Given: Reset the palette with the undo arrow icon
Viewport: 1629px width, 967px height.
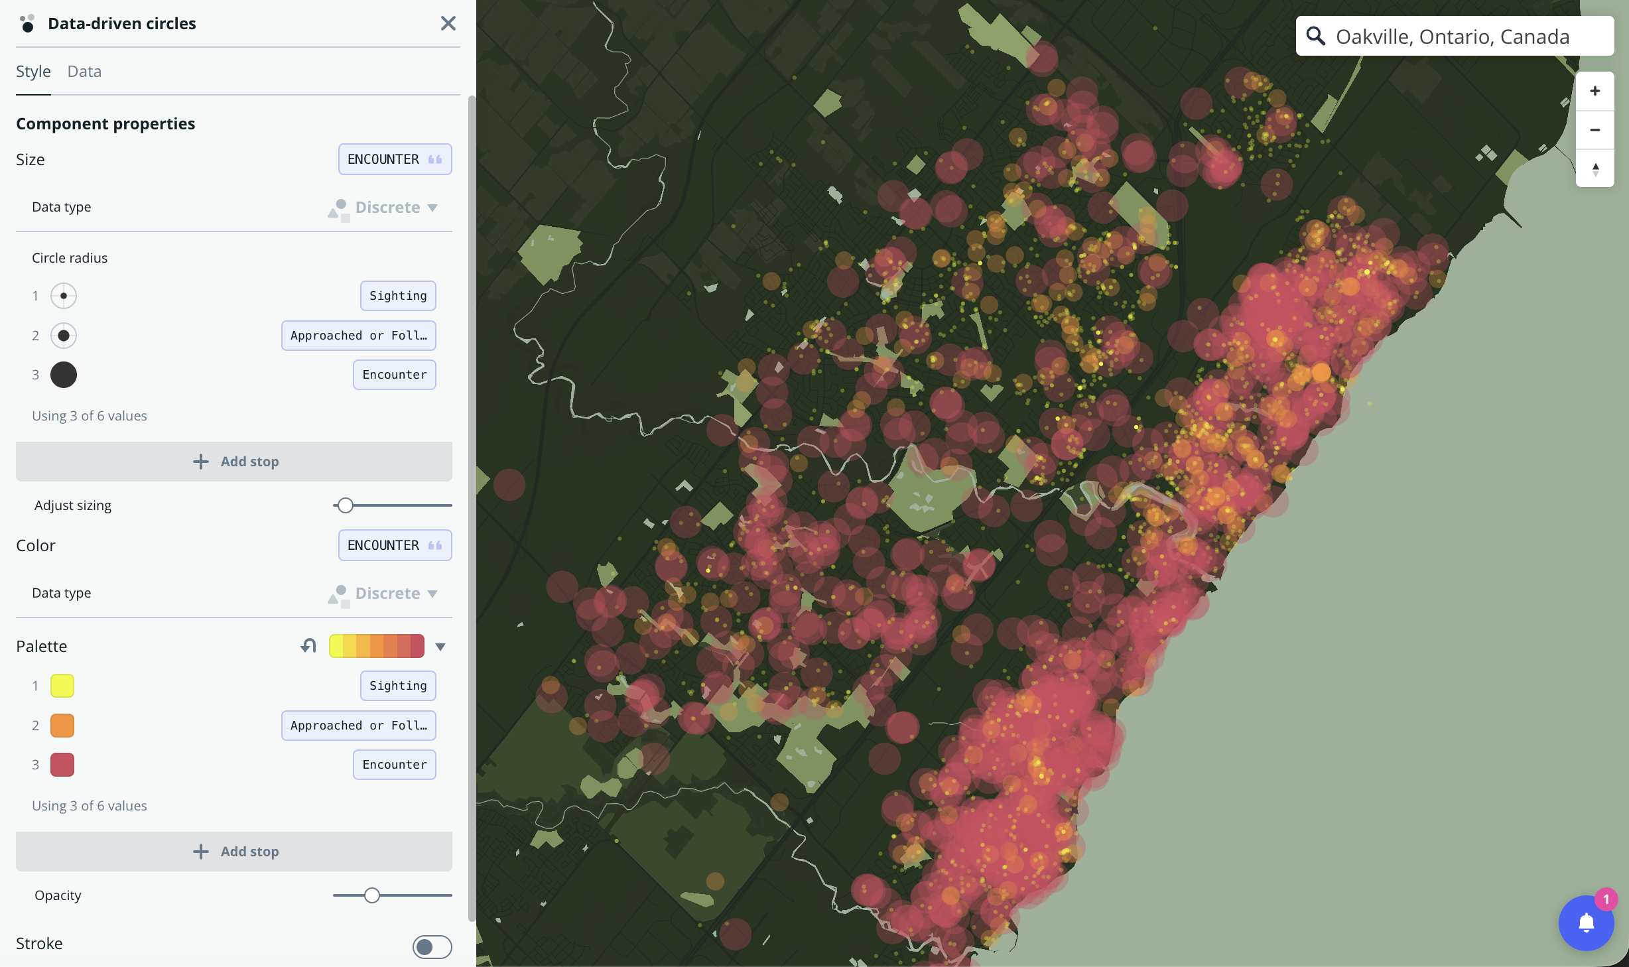Looking at the screenshot, I should [308, 645].
